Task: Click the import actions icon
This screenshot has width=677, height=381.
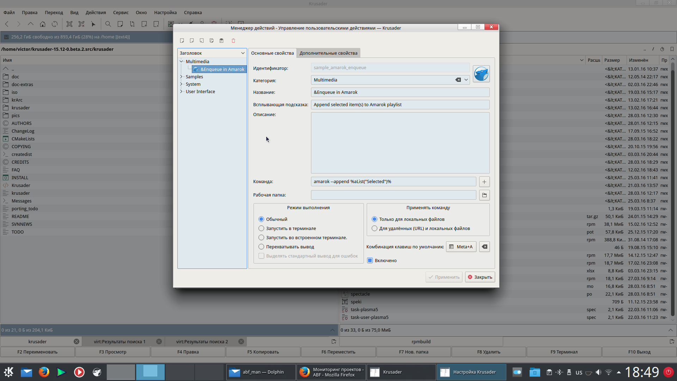Action: pyautogui.click(x=192, y=41)
